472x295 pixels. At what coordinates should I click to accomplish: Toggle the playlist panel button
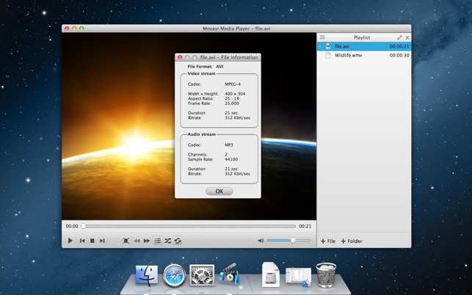(x=157, y=241)
